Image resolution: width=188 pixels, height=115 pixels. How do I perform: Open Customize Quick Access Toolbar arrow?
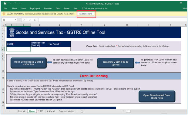tap(20, 4)
